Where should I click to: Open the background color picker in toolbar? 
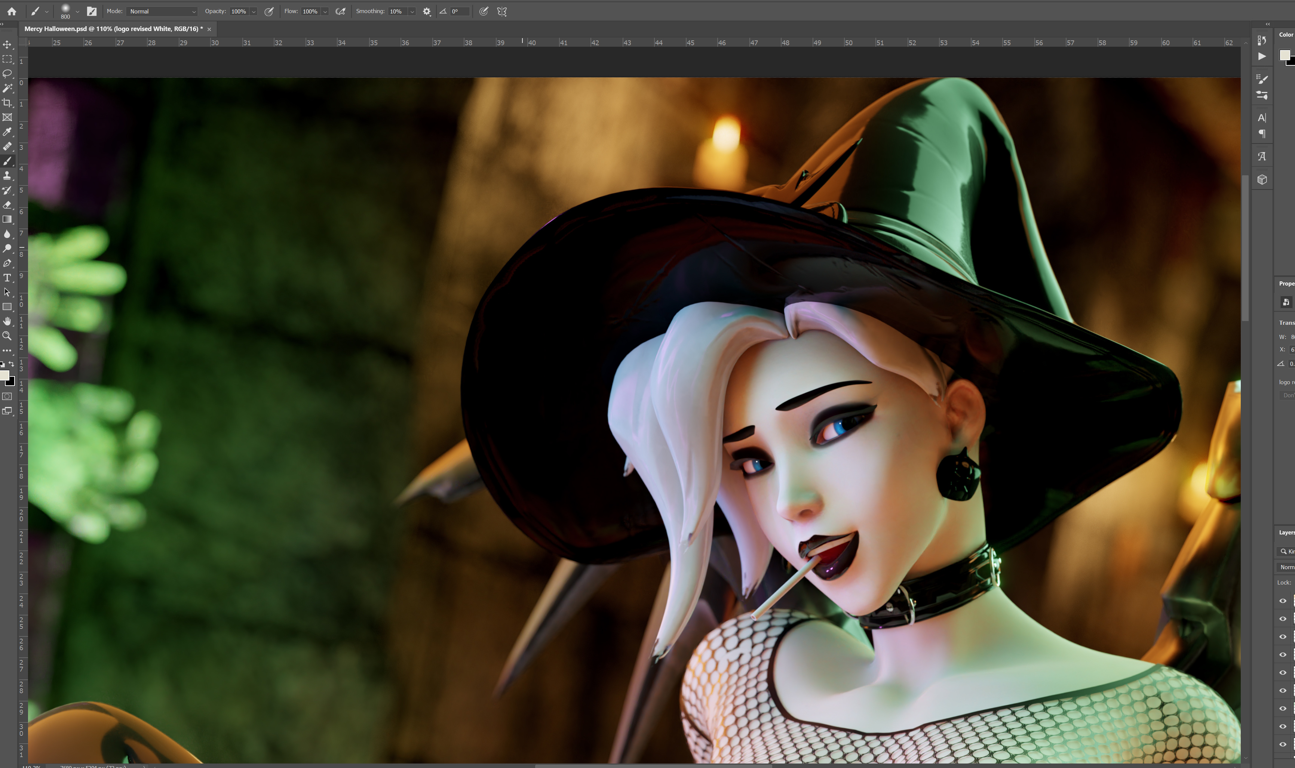click(11, 382)
